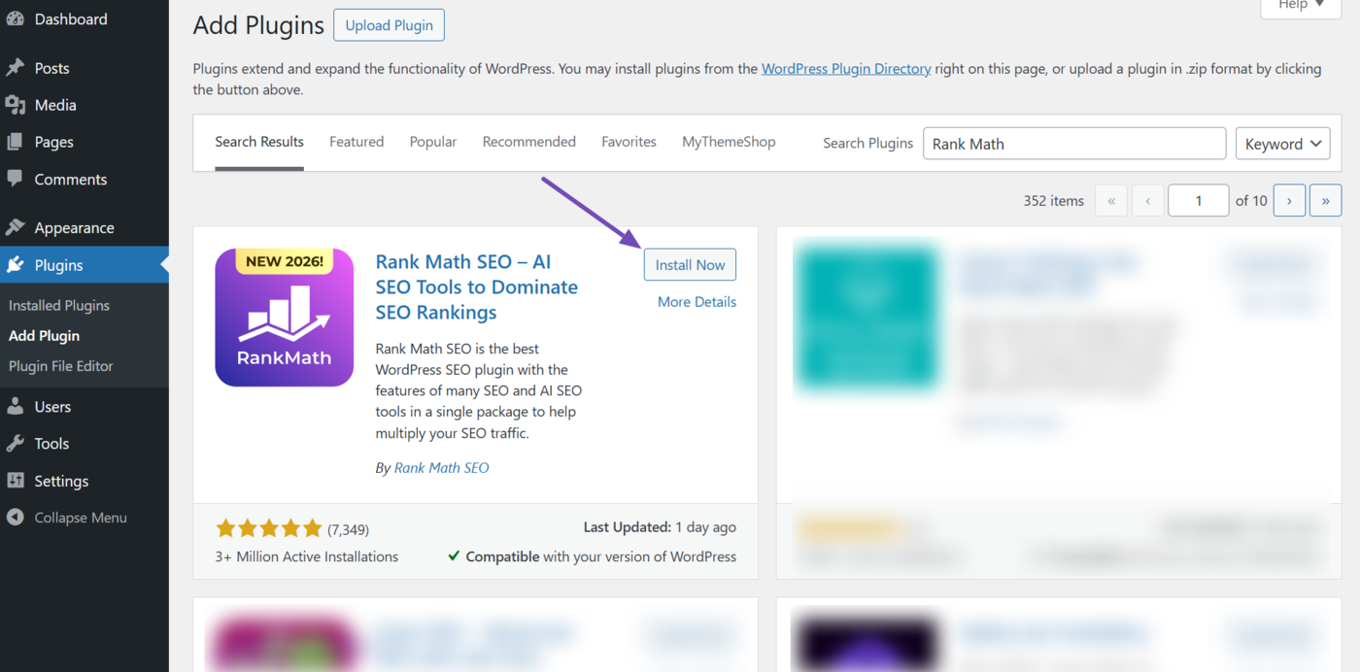Image resolution: width=1360 pixels, height=672 pixels.
Task: Click the current page number field
Action: 1198,201
